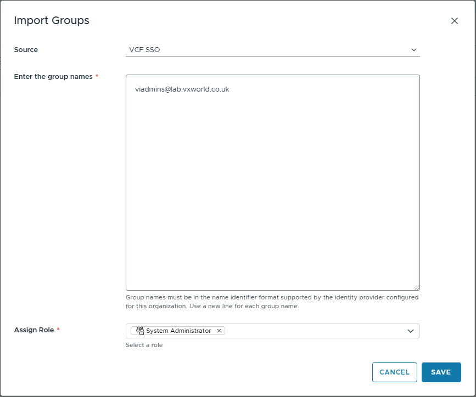The width and height of the screenshot is (476, 397).
Task: Click the System Administrator role icon
Action: pyautogui.click(x=140, y=331)
